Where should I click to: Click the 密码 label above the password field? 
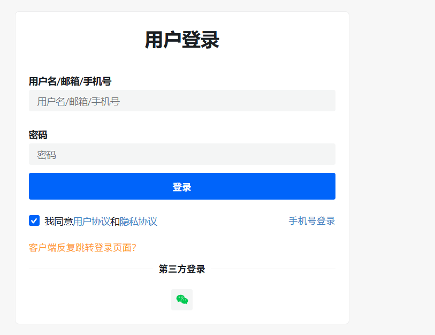(38, 135)
